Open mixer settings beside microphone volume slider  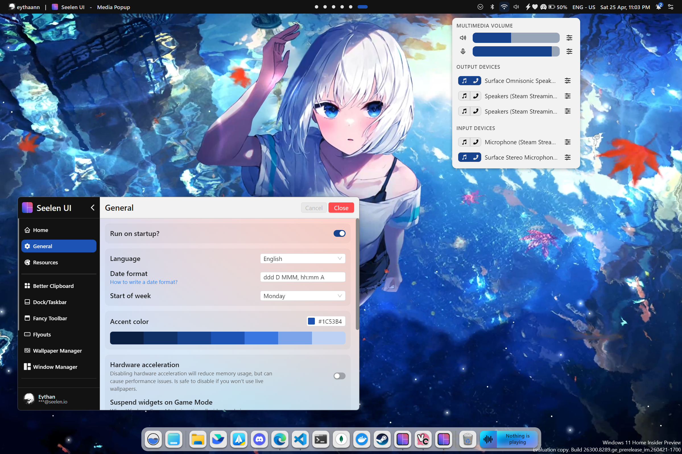569,51
